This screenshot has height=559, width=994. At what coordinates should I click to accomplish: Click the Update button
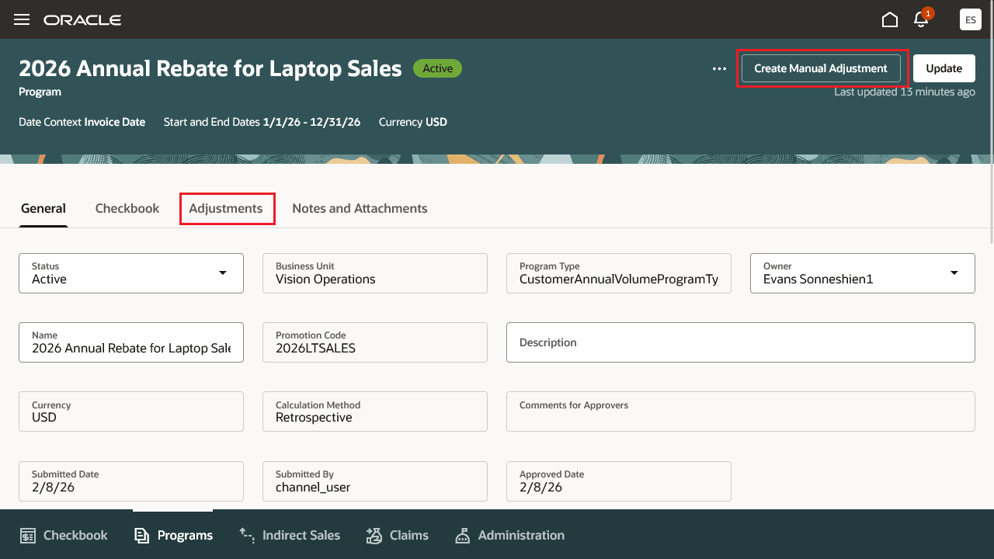pyautogui.click(x=944, y=68)
